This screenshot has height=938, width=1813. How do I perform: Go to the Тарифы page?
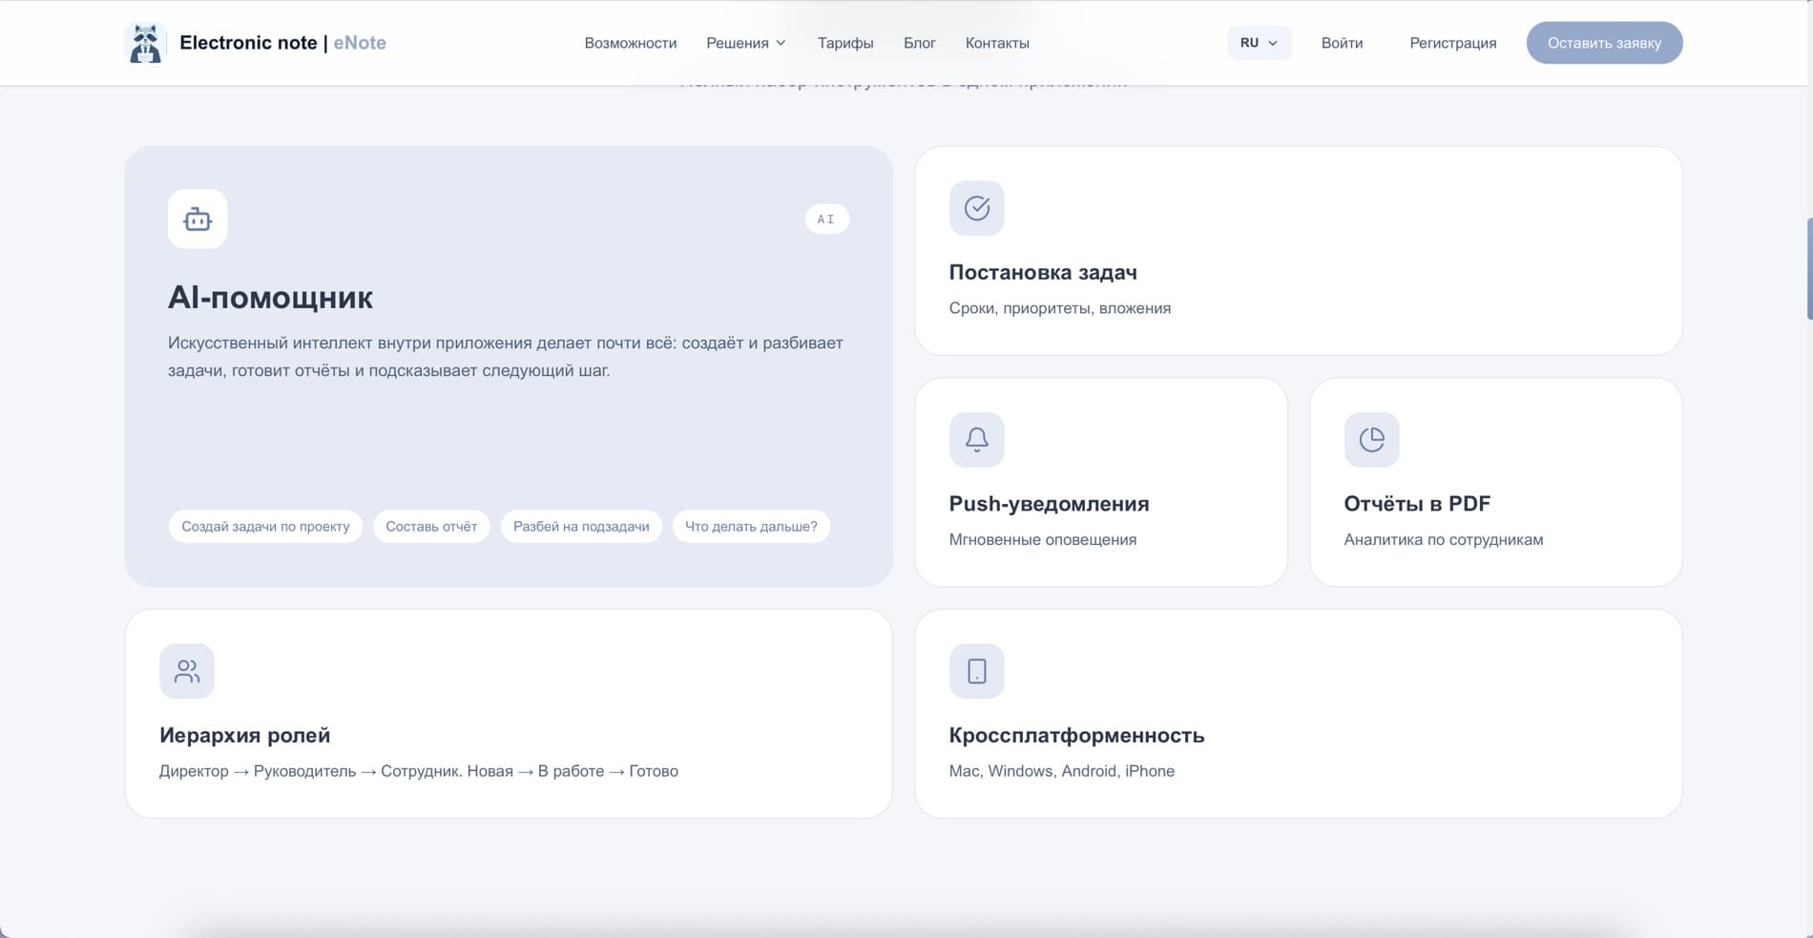point(845,43)
